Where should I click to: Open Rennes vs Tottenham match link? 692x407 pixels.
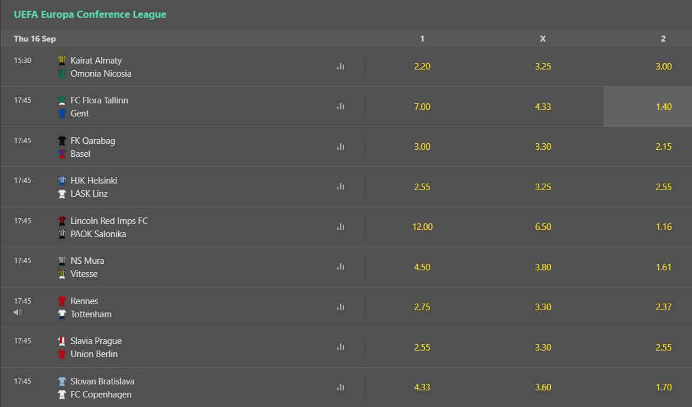(x=91, y=308)
